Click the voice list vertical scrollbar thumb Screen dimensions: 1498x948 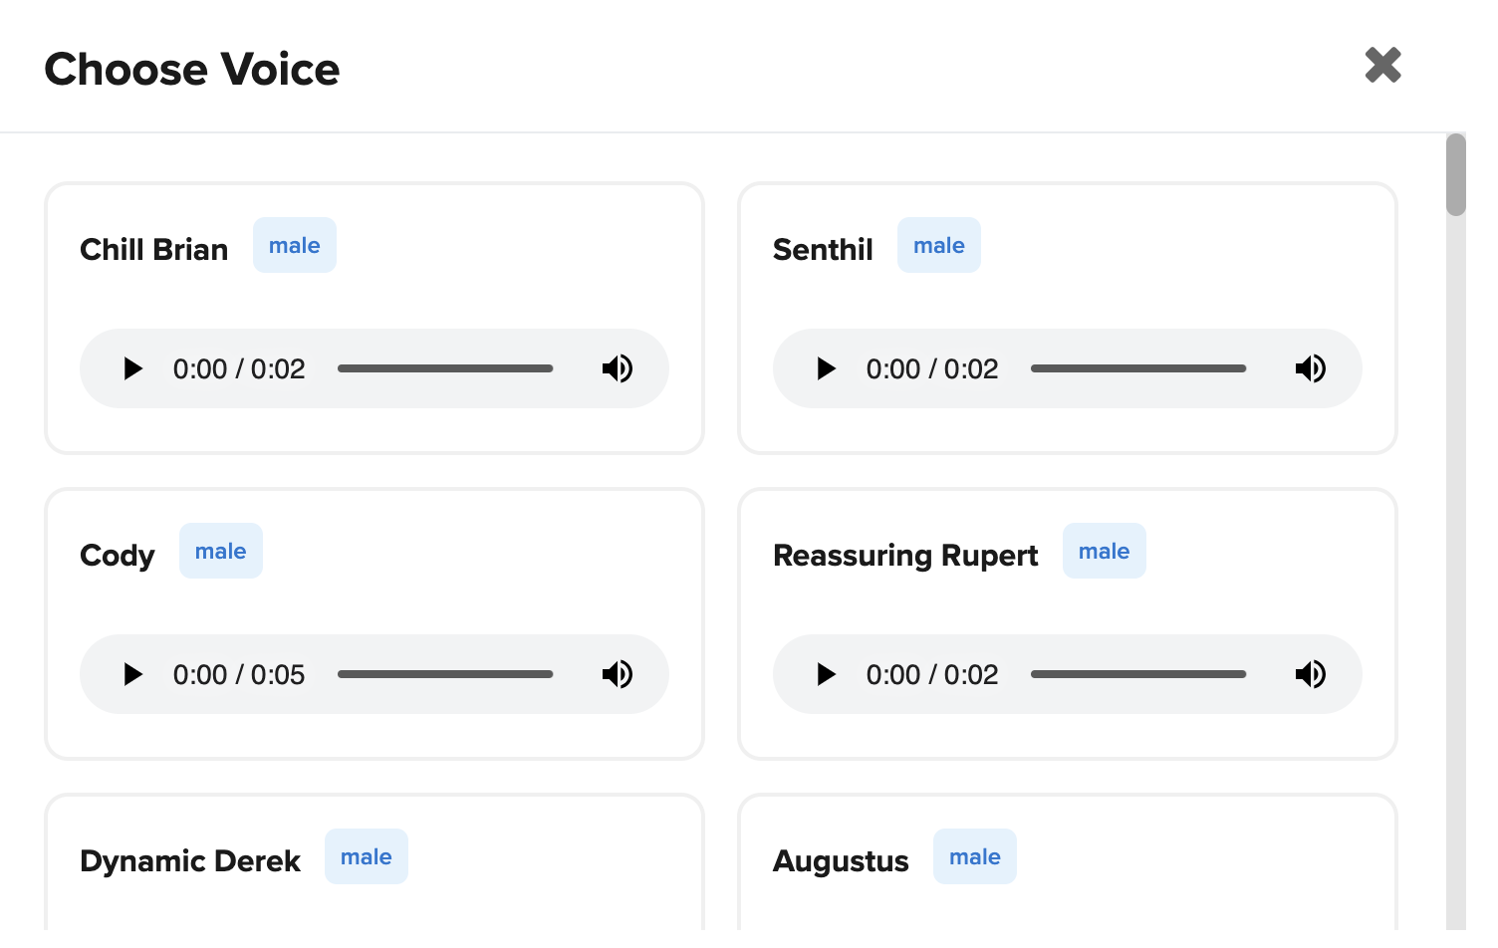(1456, 175)
